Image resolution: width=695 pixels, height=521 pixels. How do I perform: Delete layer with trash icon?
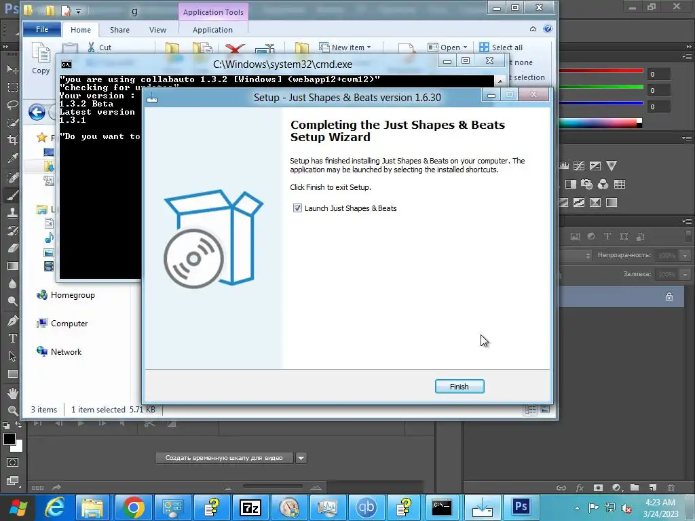coord(671,487)
